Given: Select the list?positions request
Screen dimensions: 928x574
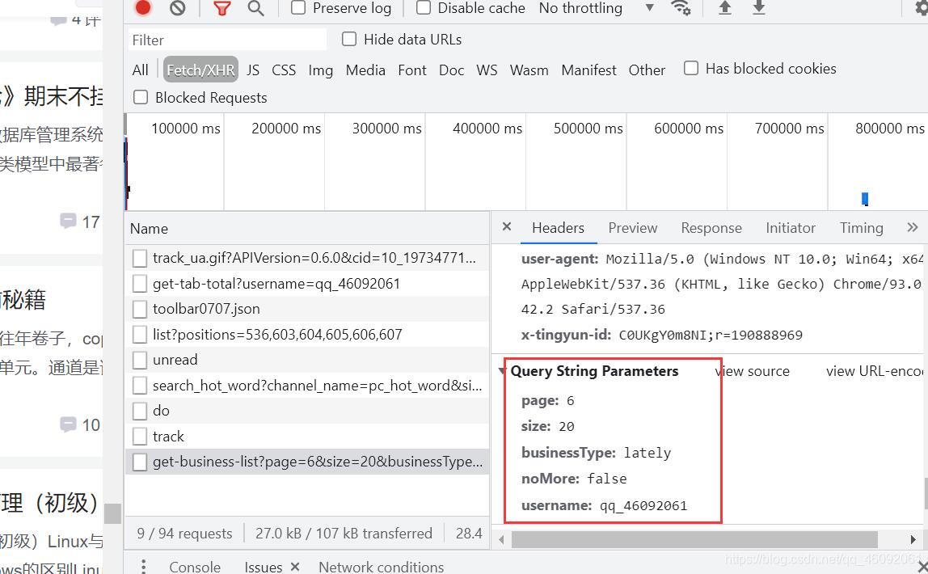Looking at the screenshot, I should point(307,335).
